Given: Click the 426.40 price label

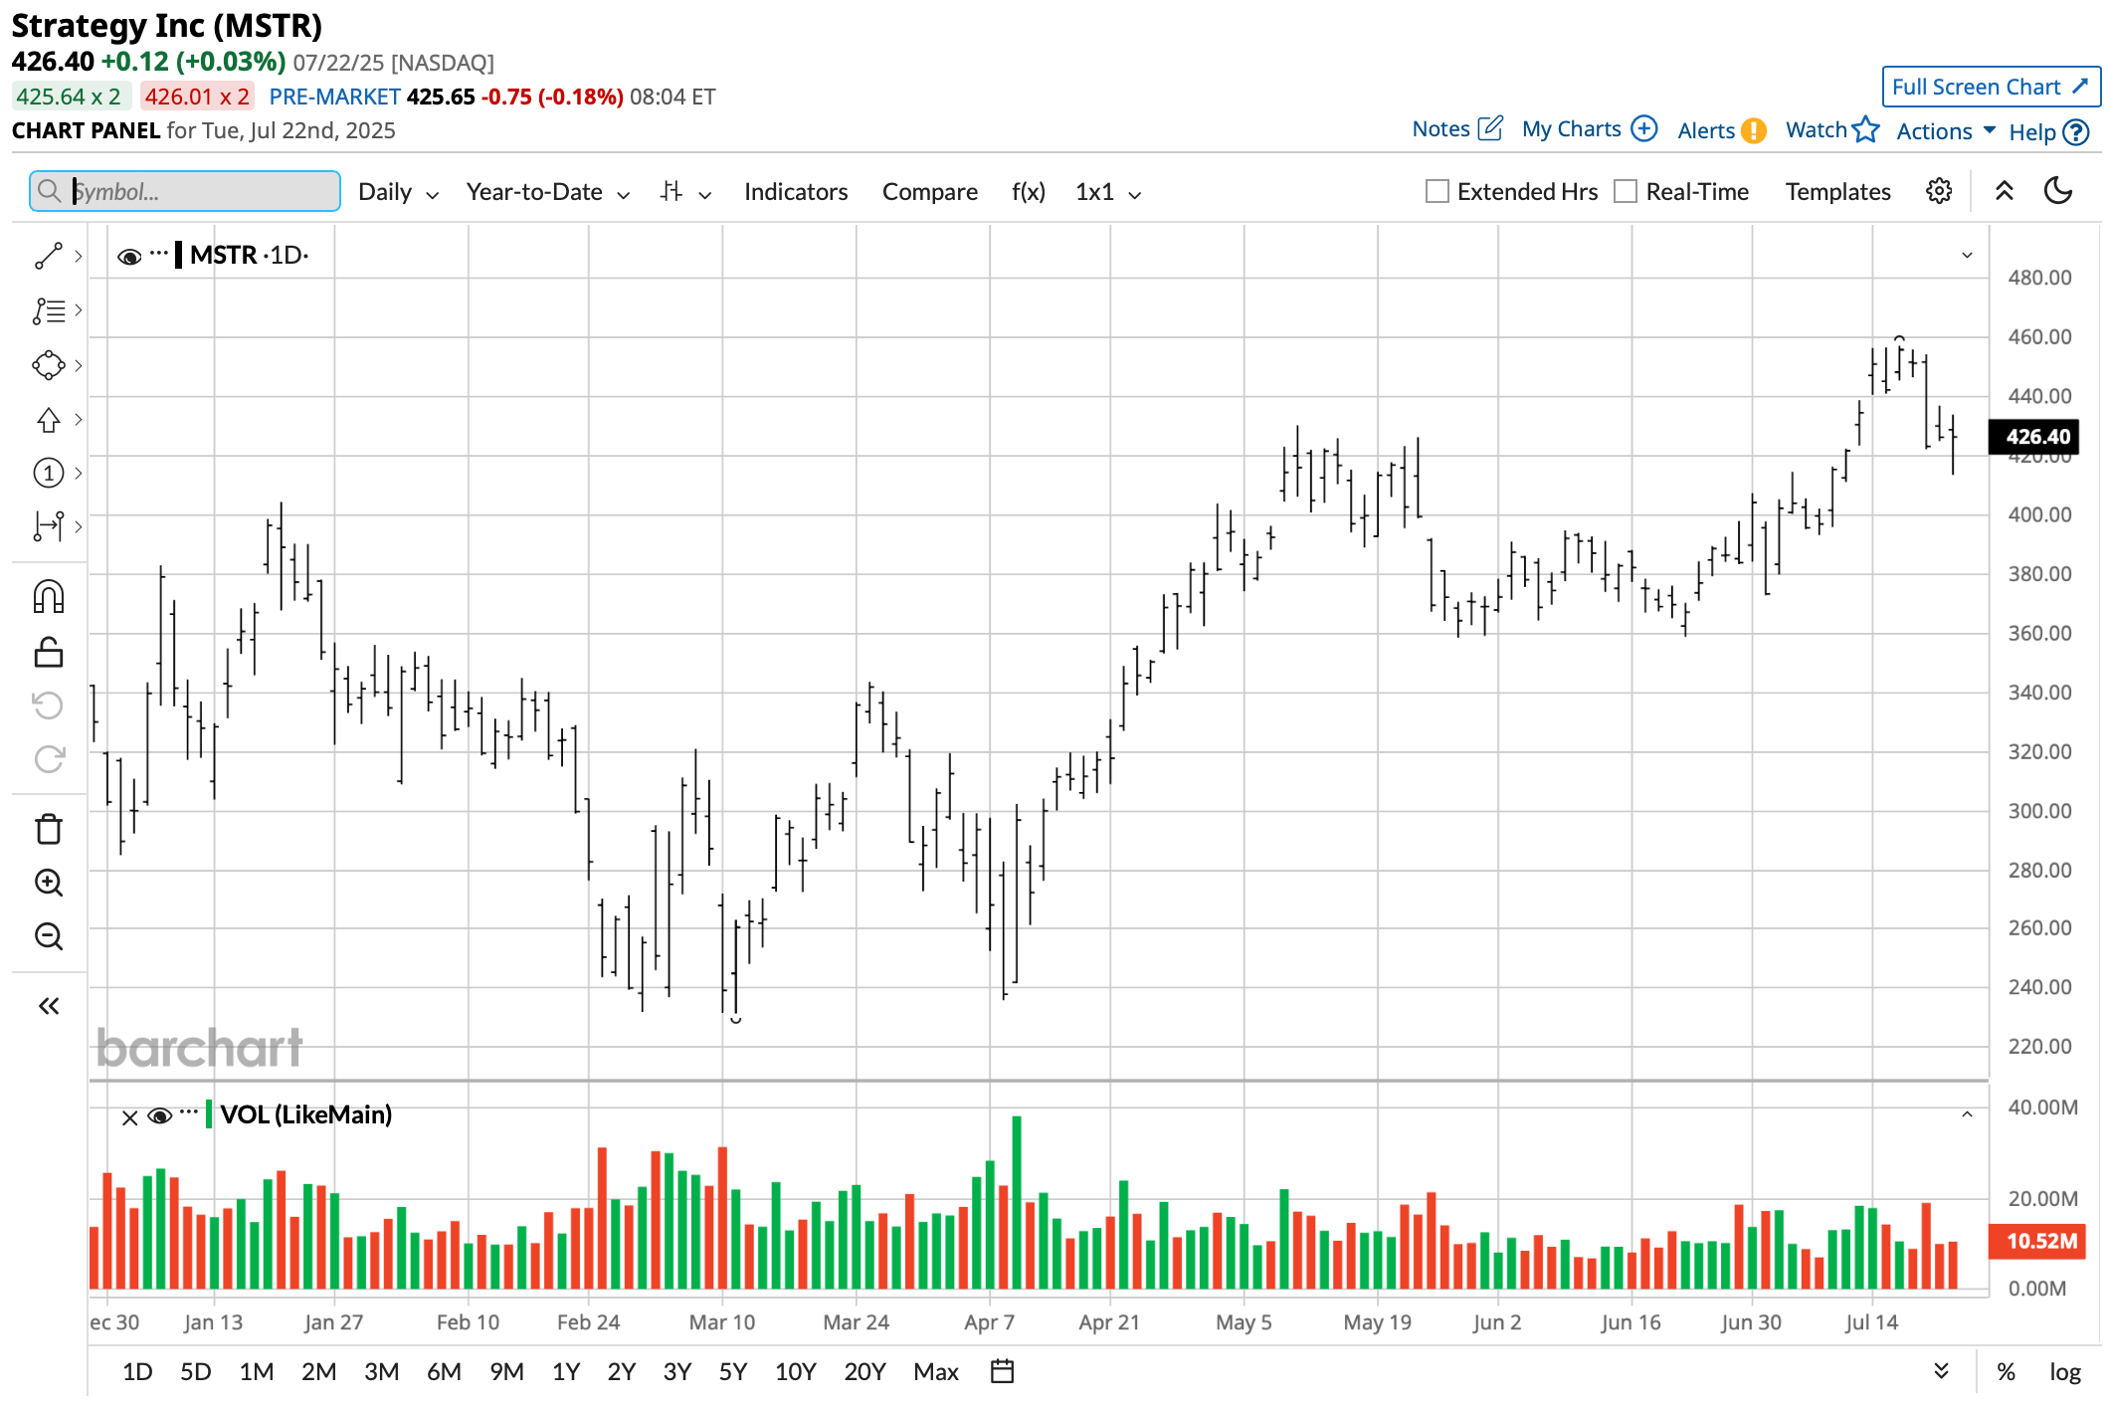Looking at the screenshot, I should pos(2035,437).
